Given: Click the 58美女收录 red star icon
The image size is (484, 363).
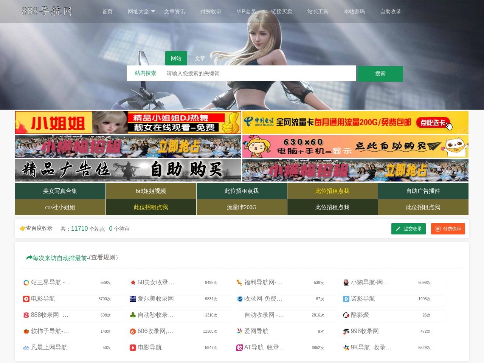Looking at the screenshot, I should pos(133,282).
